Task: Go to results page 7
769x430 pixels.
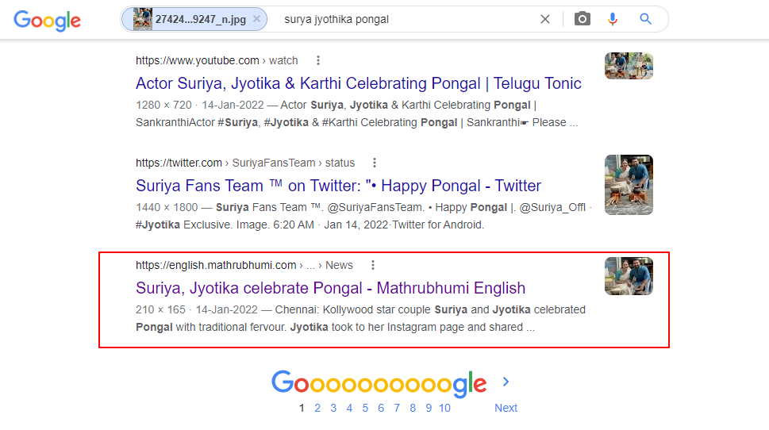Action: pyautogui.click(x=397, y=408)
